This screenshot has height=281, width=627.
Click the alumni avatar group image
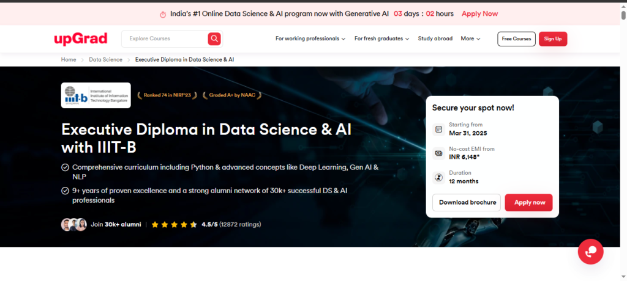tap(73, 225)
